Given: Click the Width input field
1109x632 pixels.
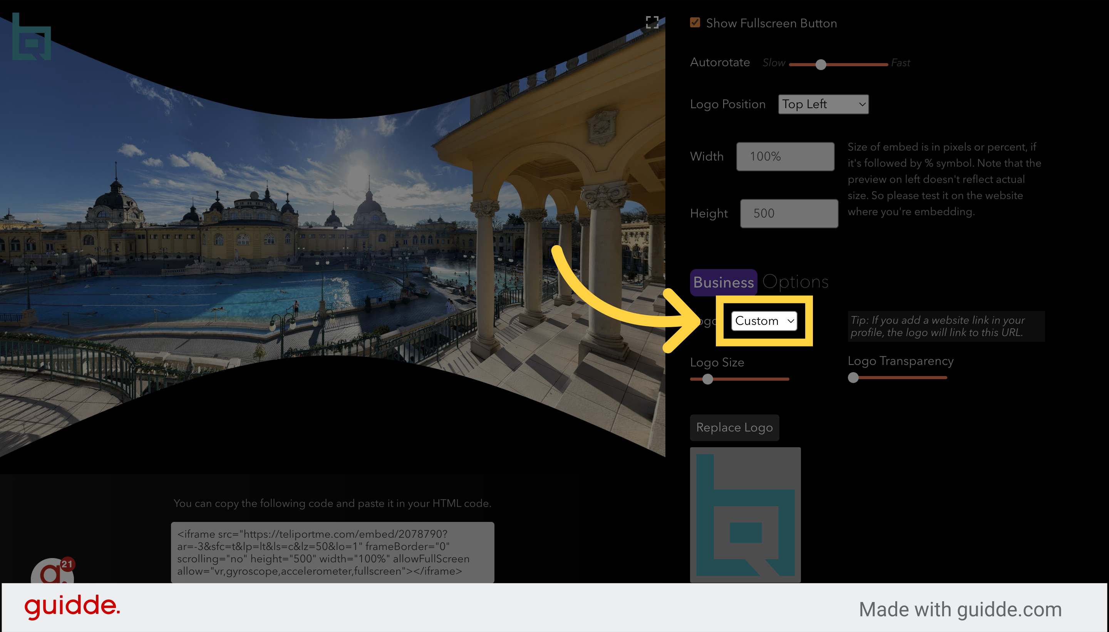Looking at the screenshot, I should [785, 155].
